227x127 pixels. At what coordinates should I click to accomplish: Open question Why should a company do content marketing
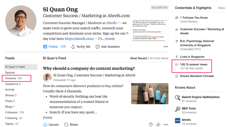pos(89,68)
